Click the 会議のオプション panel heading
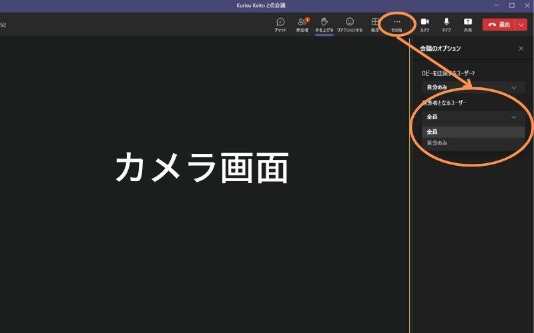This screenshot has height=333, width=534. [440, 49]
